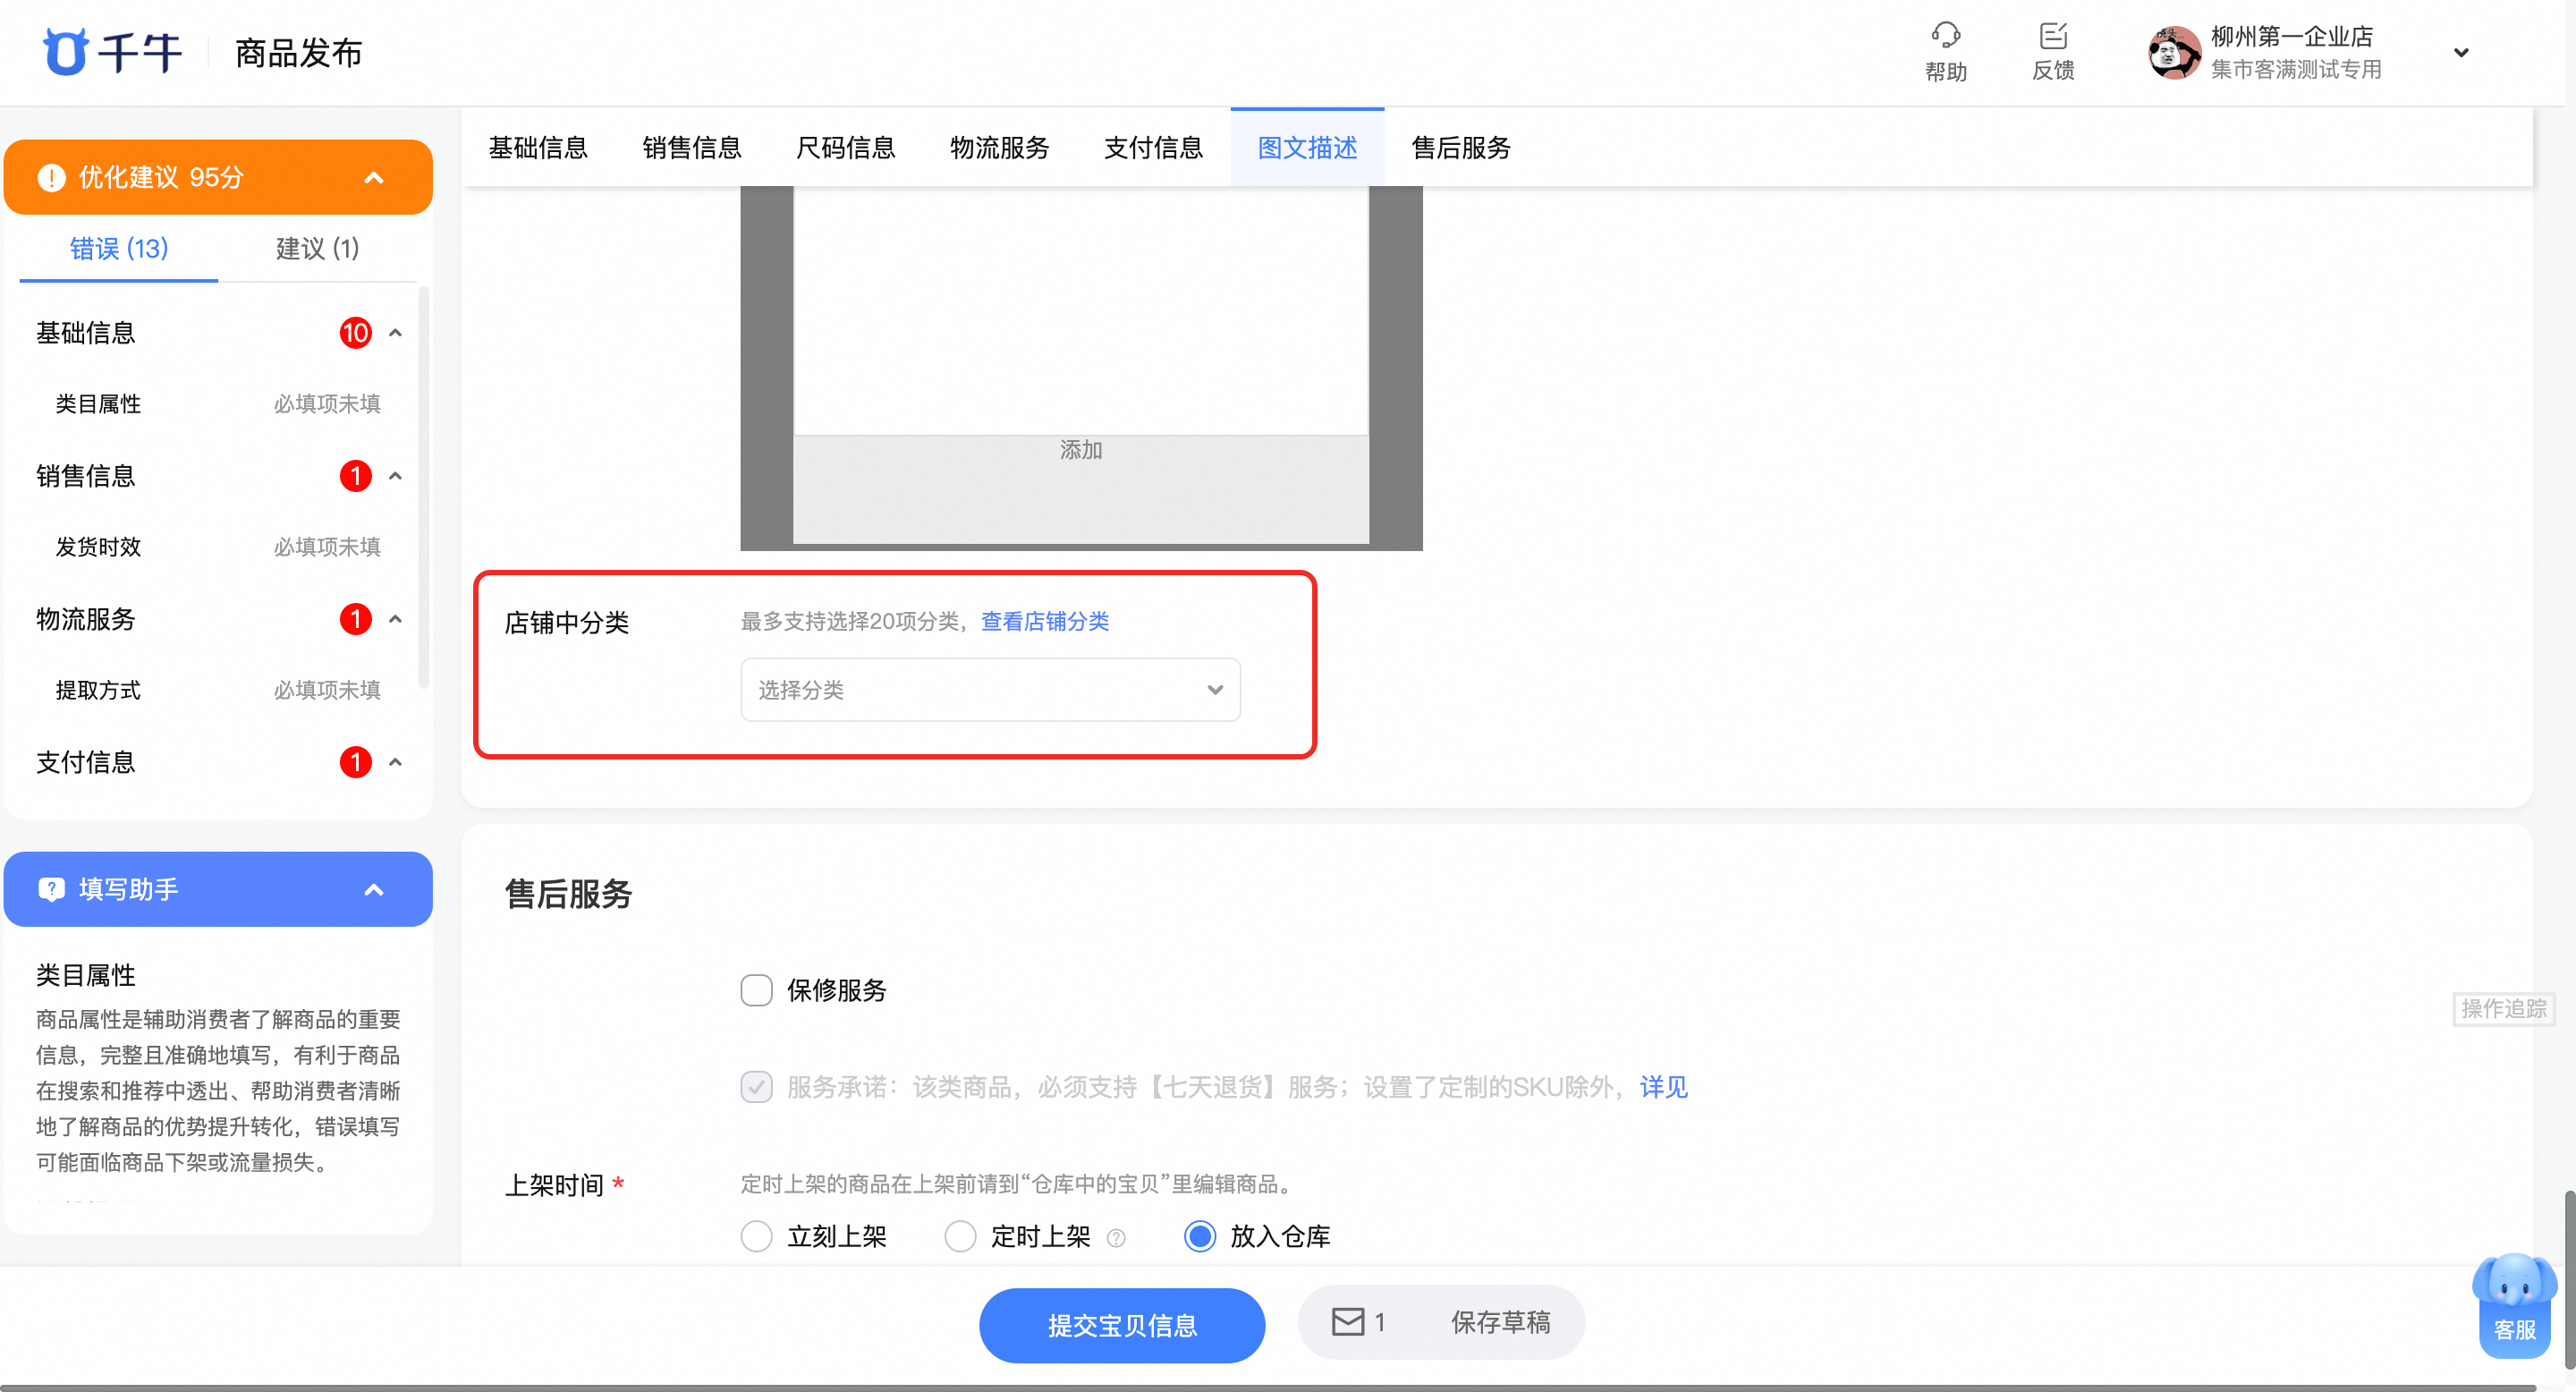Select 放入仓库 radio option
Screen dimensions: 2576x1392
click(1199, 1236)
